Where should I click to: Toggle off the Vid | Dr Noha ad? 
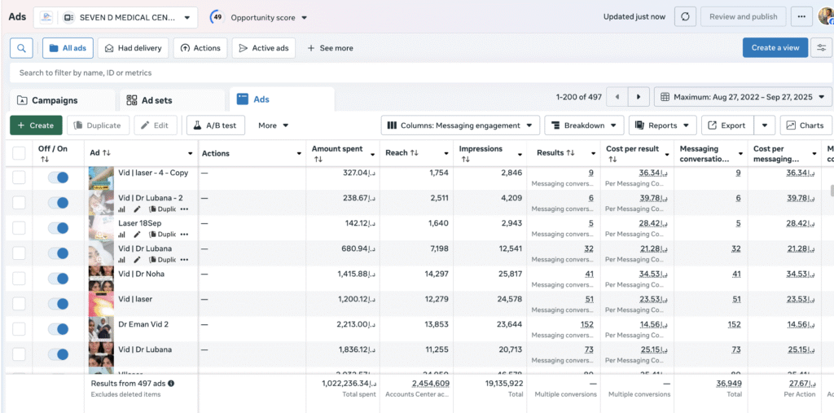(58, 279)
